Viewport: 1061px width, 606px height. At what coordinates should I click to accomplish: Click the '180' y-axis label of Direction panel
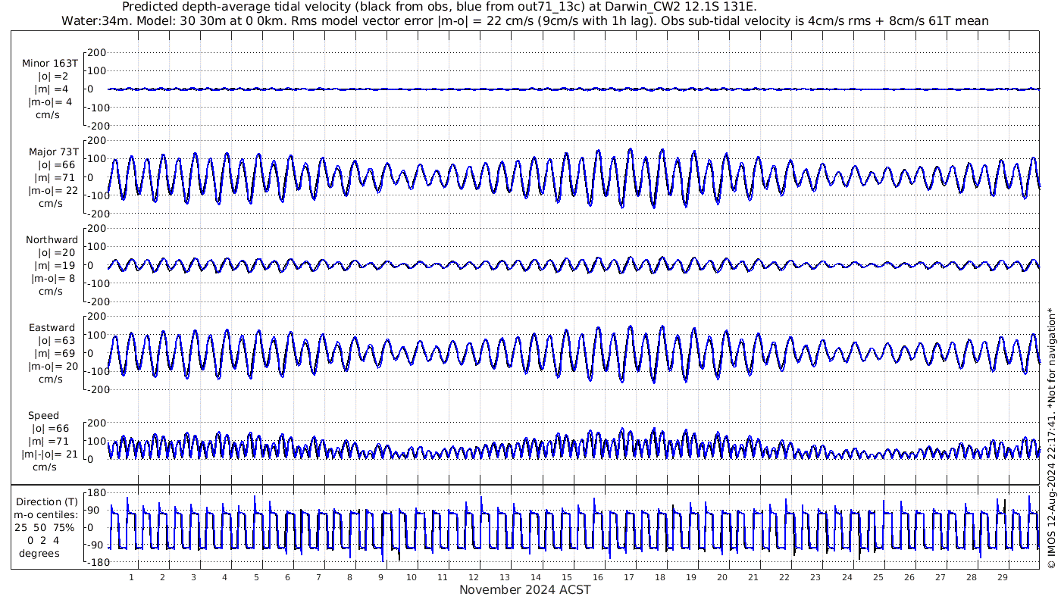(95, 492)
